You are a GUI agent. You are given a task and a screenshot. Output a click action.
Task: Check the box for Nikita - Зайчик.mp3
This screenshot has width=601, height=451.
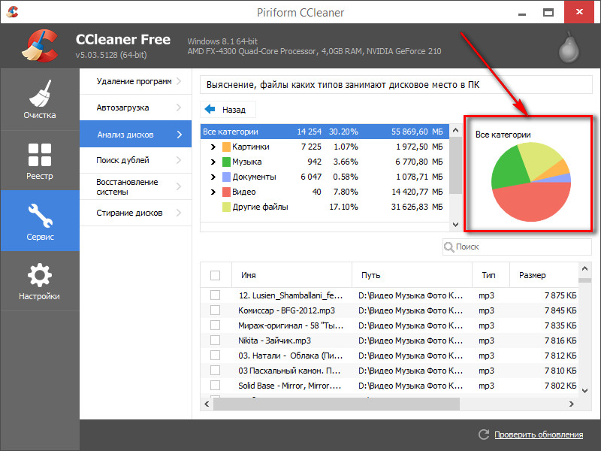click(216, 341)
